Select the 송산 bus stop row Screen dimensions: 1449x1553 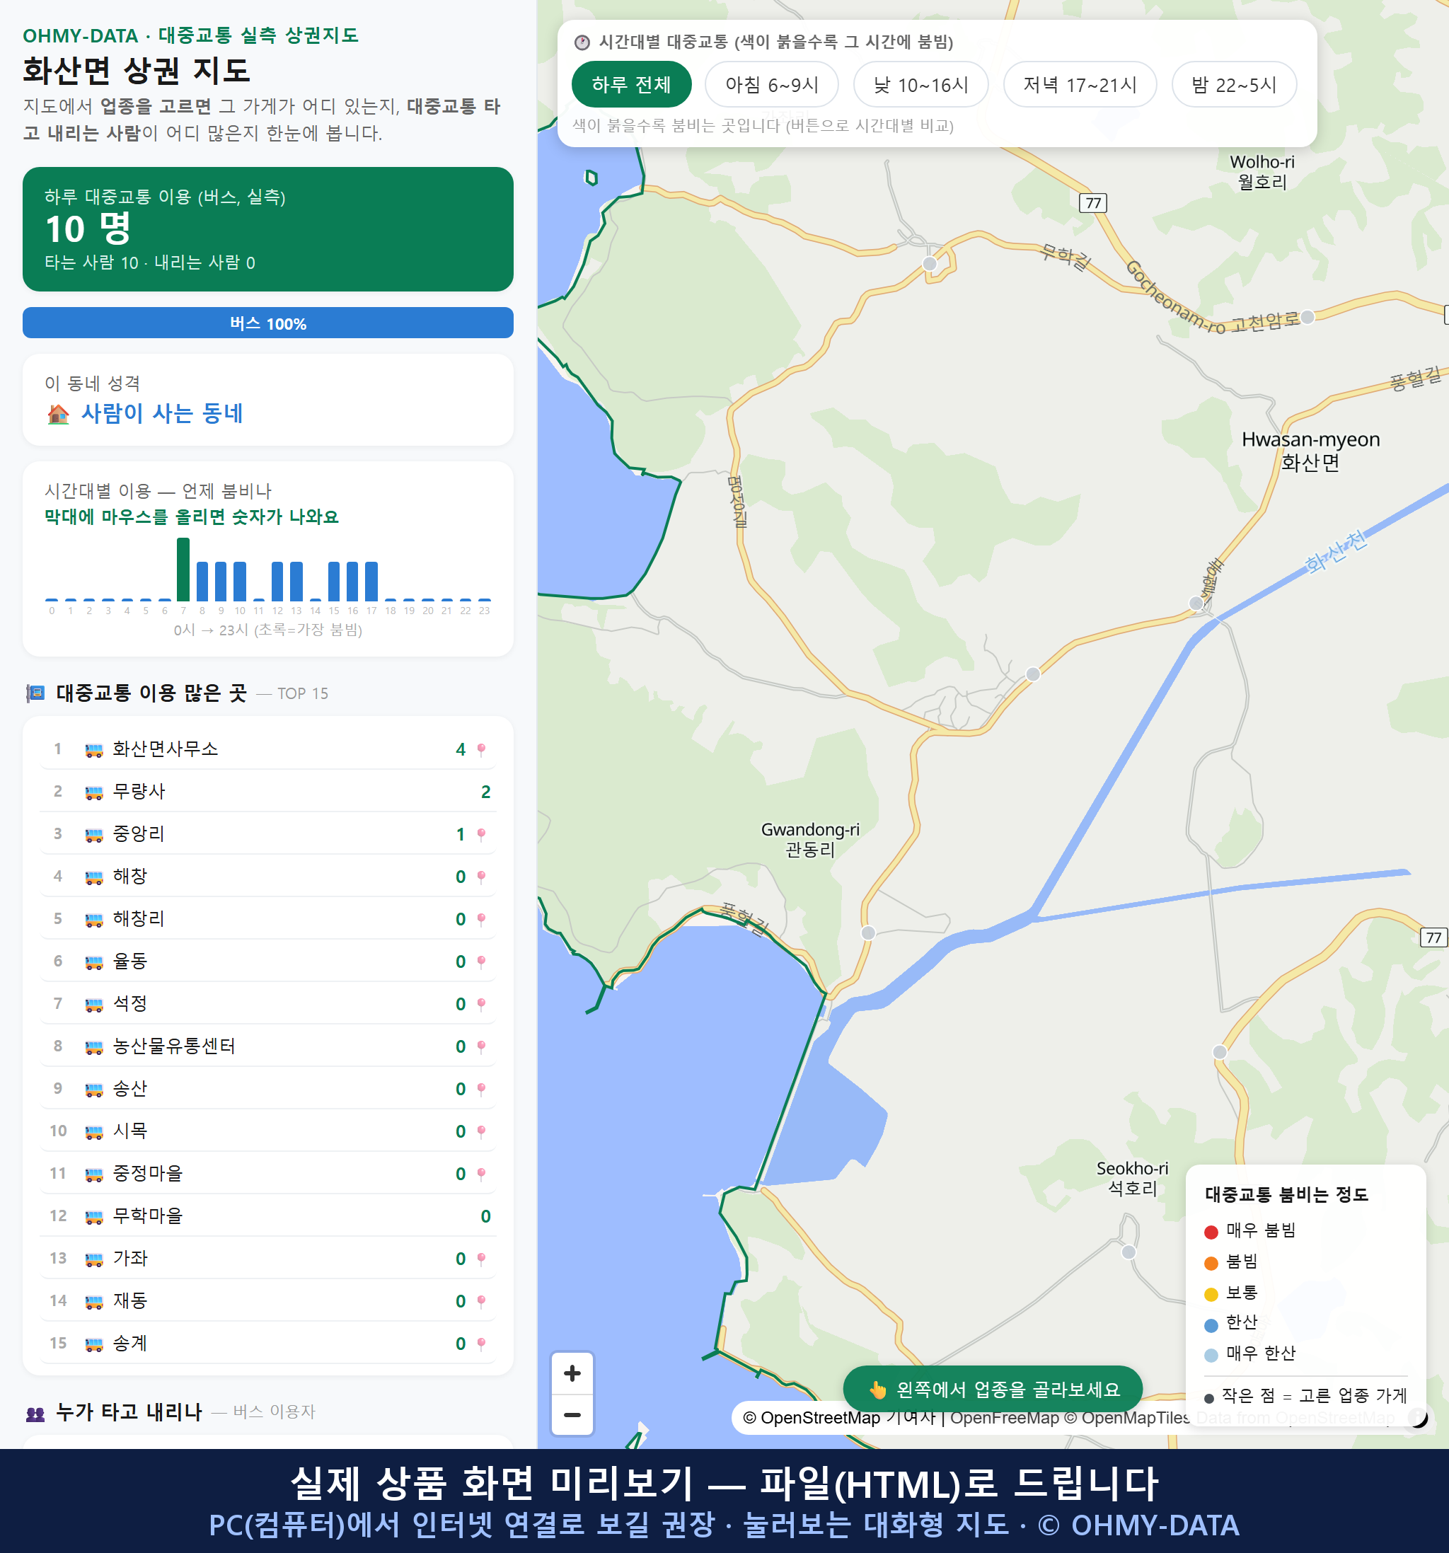(268, 1089)
